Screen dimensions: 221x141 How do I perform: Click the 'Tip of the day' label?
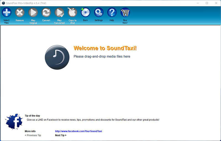(32, 116)
